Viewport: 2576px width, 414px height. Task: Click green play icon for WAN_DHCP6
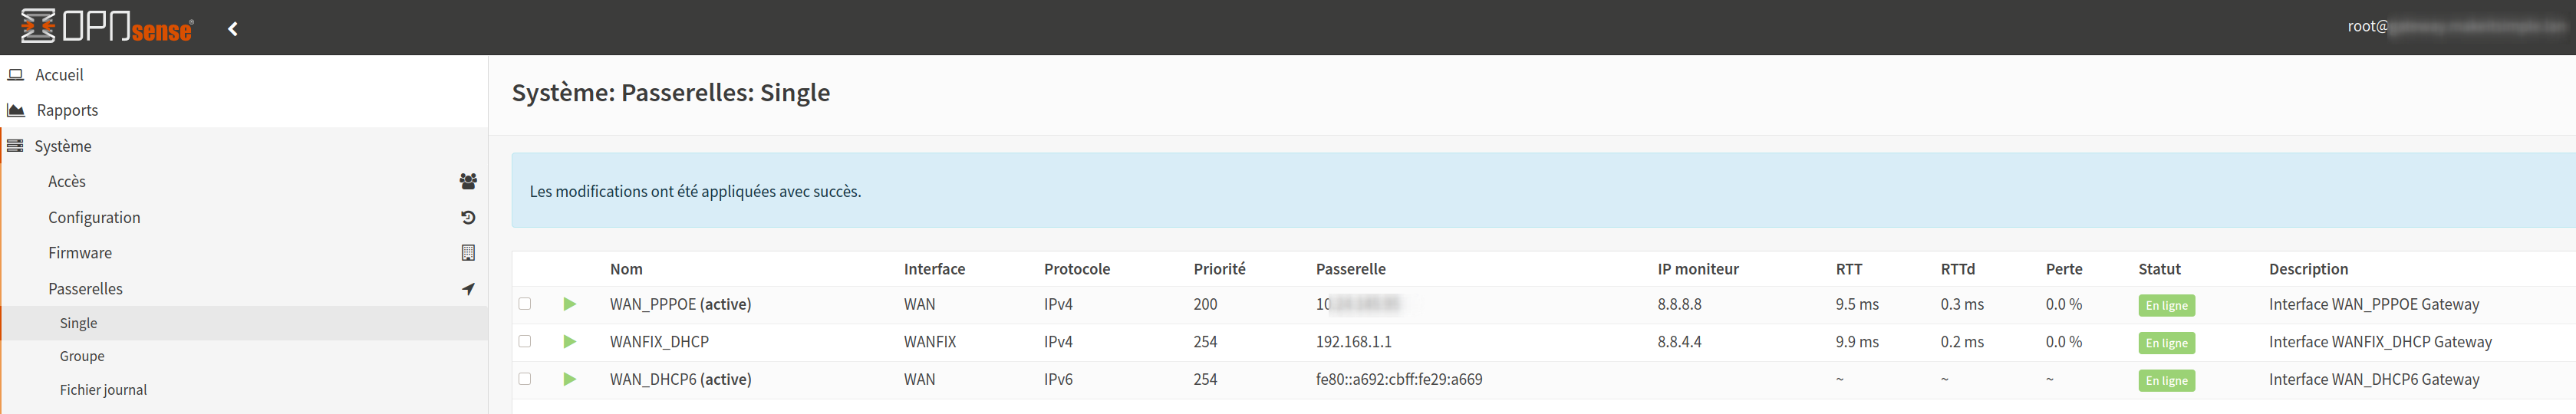click(x=569, y=379)
